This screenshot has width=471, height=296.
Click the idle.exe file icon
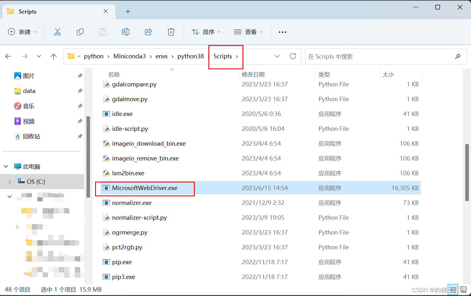(x=106, y=114)
